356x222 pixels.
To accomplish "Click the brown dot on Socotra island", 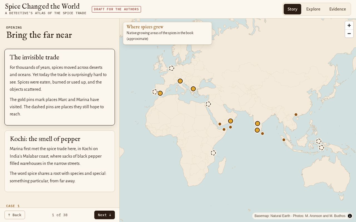I will tap(230, 127).
